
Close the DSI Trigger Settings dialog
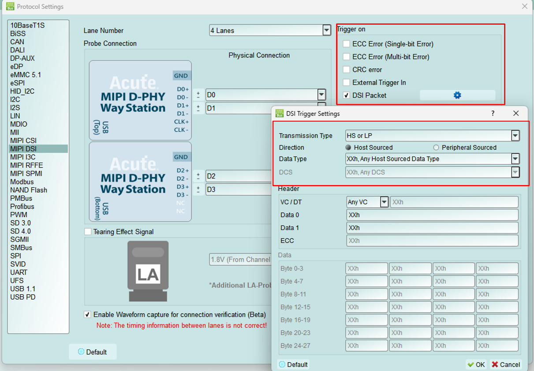coord(516,113)
